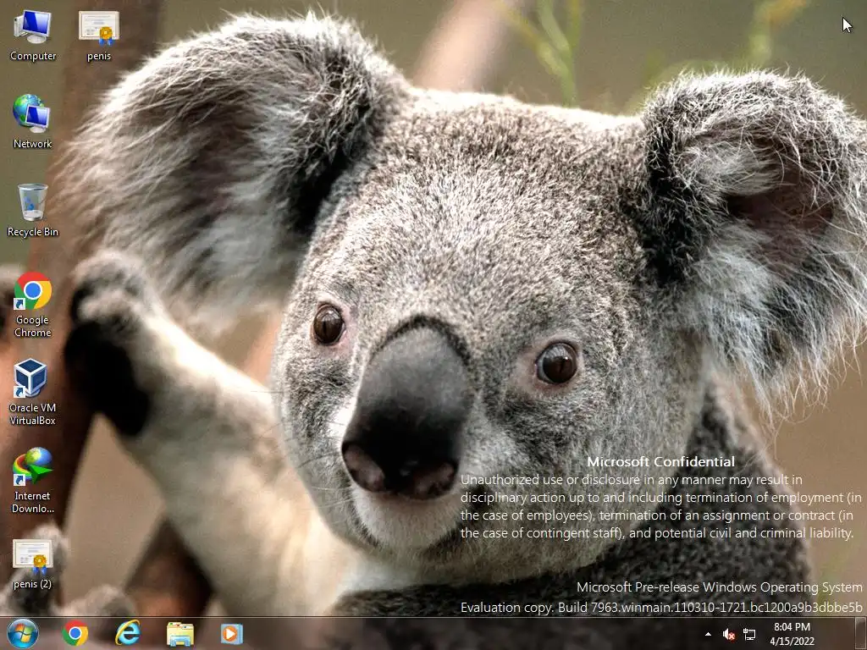867x650 pixels.
Task: Select the certificate file ending in (2)
Action: [33, 564]
